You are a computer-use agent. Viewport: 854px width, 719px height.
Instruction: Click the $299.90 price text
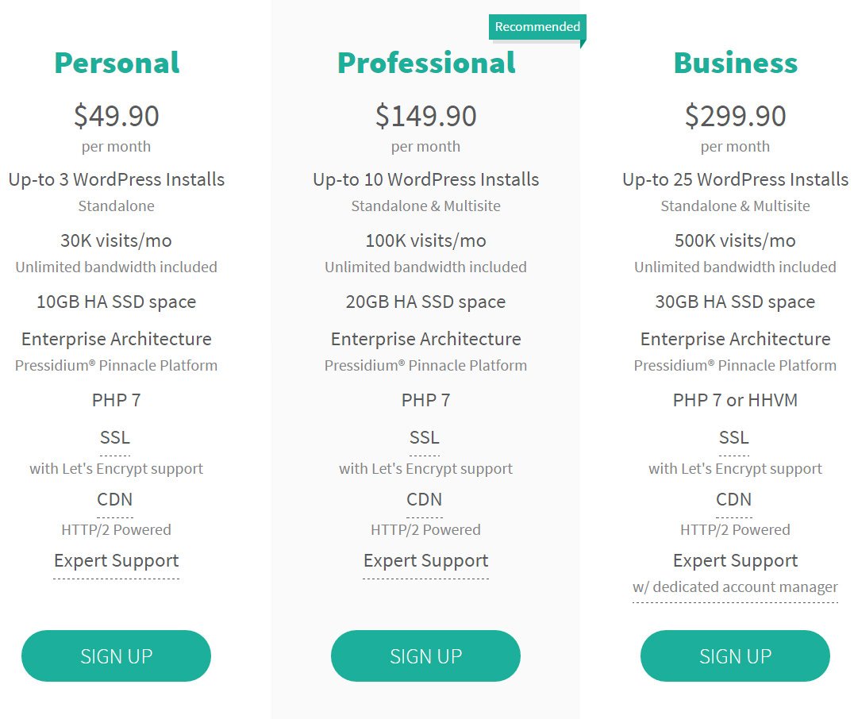[x=735, y=116]
